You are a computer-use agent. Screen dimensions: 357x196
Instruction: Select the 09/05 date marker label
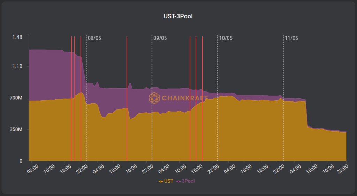point(160,38)
